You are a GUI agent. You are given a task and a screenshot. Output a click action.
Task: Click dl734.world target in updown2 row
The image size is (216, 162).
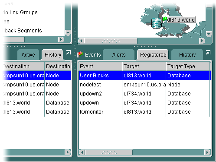(x=137, y=94)
